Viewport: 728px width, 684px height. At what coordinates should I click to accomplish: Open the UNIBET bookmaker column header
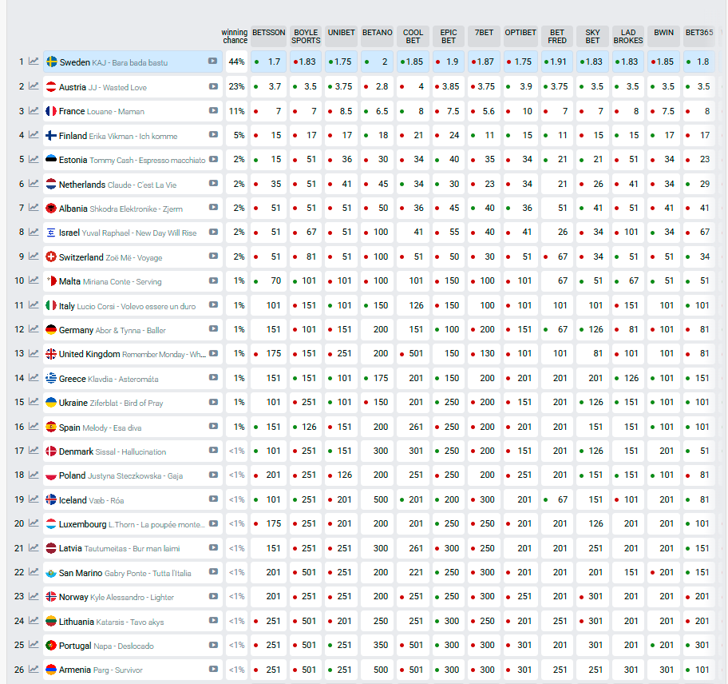tap(342, 36)
